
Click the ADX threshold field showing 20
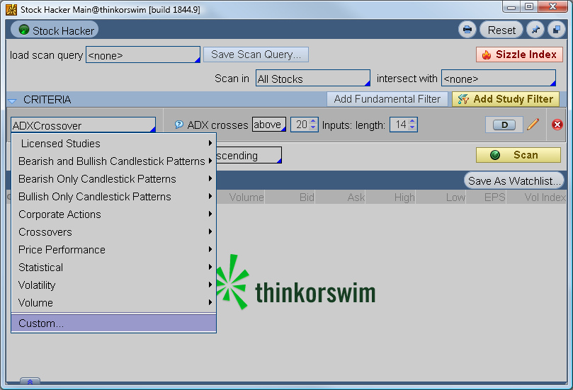pyautogui.click(x=300, y=125)
